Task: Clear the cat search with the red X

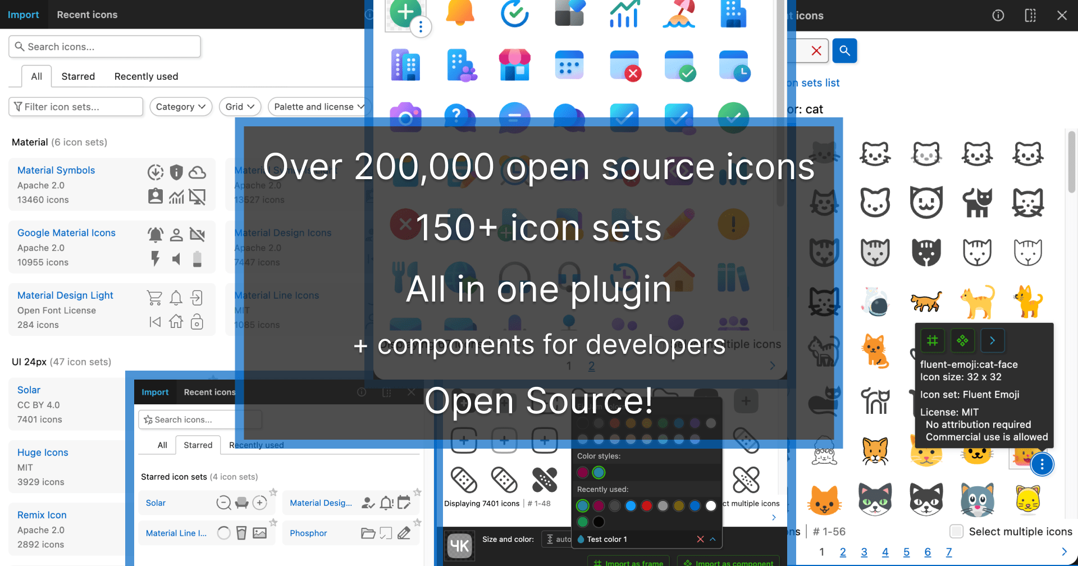Action: tap(817, 51)
